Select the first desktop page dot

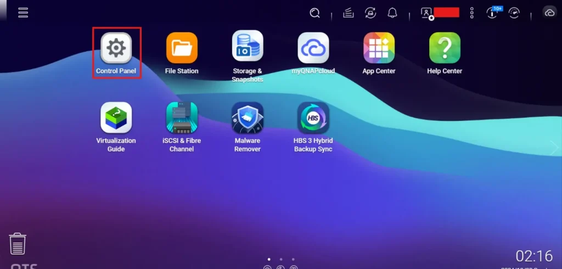269,259
